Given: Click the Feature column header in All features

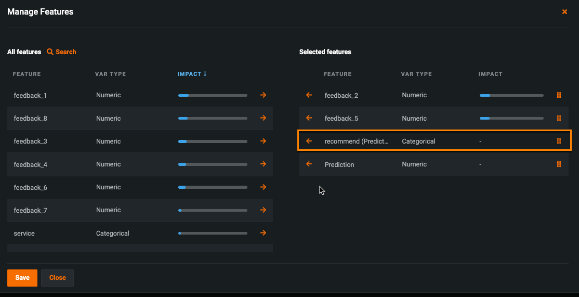Looking at the screenshot, I should 27,74.
